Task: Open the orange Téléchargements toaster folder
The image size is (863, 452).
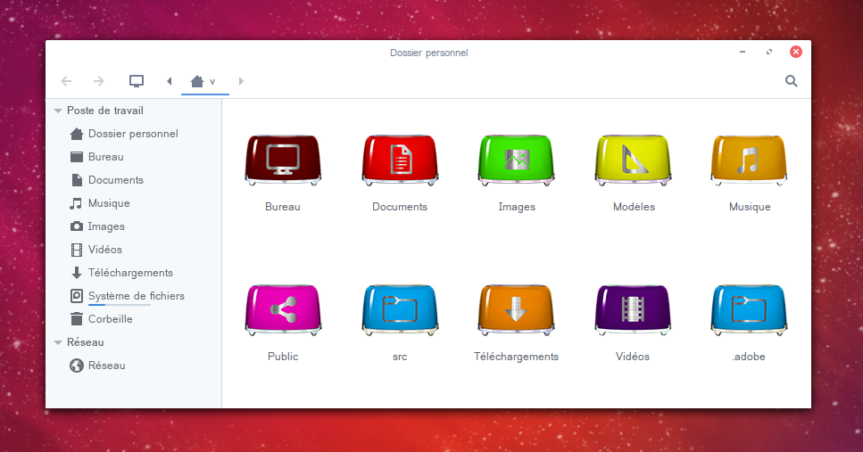Action: [516, 309]
